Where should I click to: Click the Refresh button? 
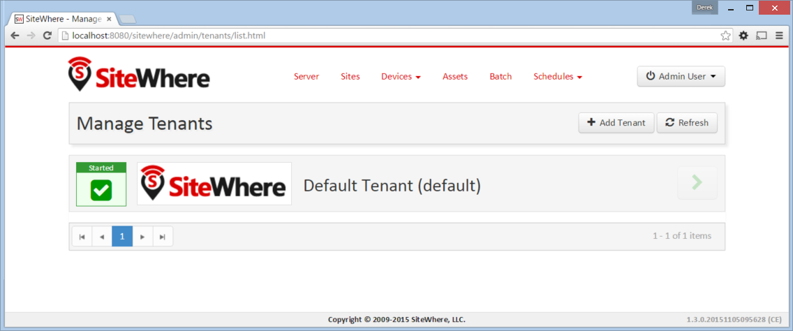coord(687,122)
